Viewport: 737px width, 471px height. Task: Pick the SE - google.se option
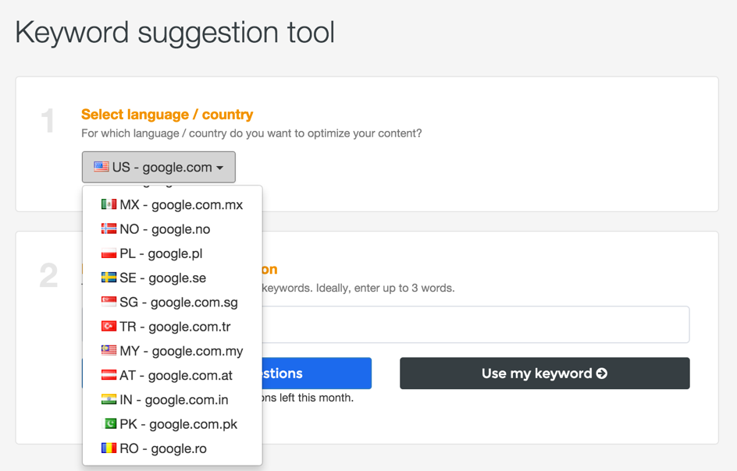[x=162, y=278]
